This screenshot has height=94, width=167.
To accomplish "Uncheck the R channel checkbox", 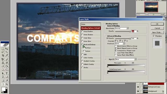I will pyautogui.click(x=116, y=41).
